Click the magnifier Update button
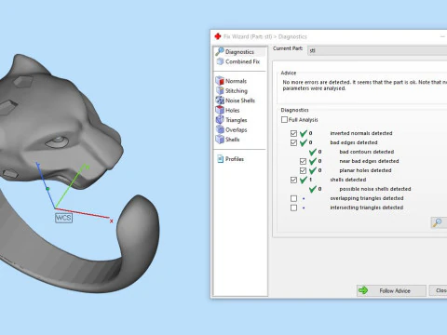The height and width of the screenshot is (335, 447). 438,222
